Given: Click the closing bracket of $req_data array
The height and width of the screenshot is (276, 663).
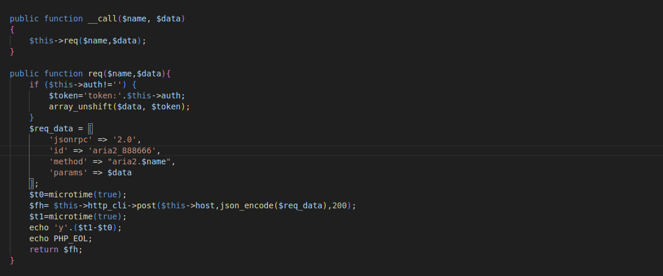Looking at the screenshot, I should [x=32, y=183].
